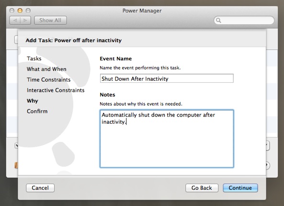Click the Go Back button
The width and height of the screenshot is (284, 206).
202,188
